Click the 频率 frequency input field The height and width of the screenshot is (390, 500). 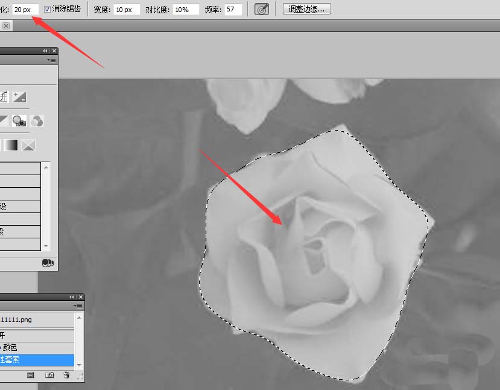pyautogui.click(x=233, y=10)
